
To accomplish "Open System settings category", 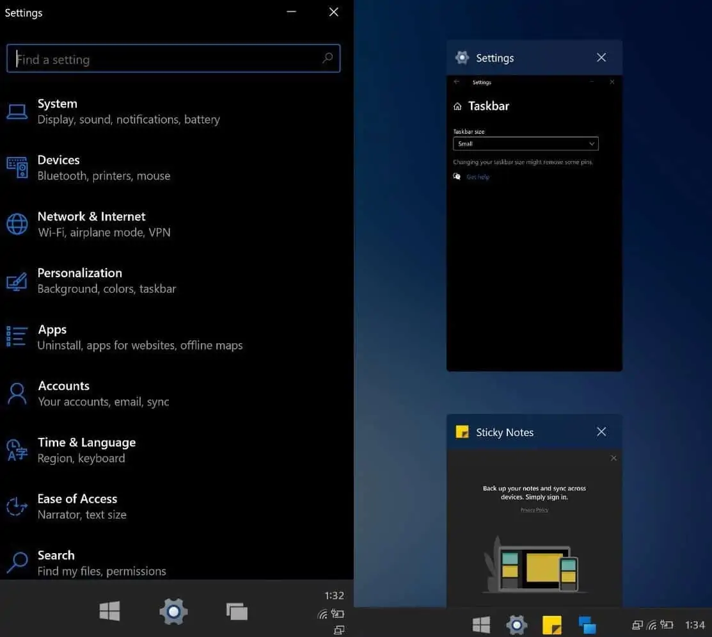I will [x=128, y=111].
